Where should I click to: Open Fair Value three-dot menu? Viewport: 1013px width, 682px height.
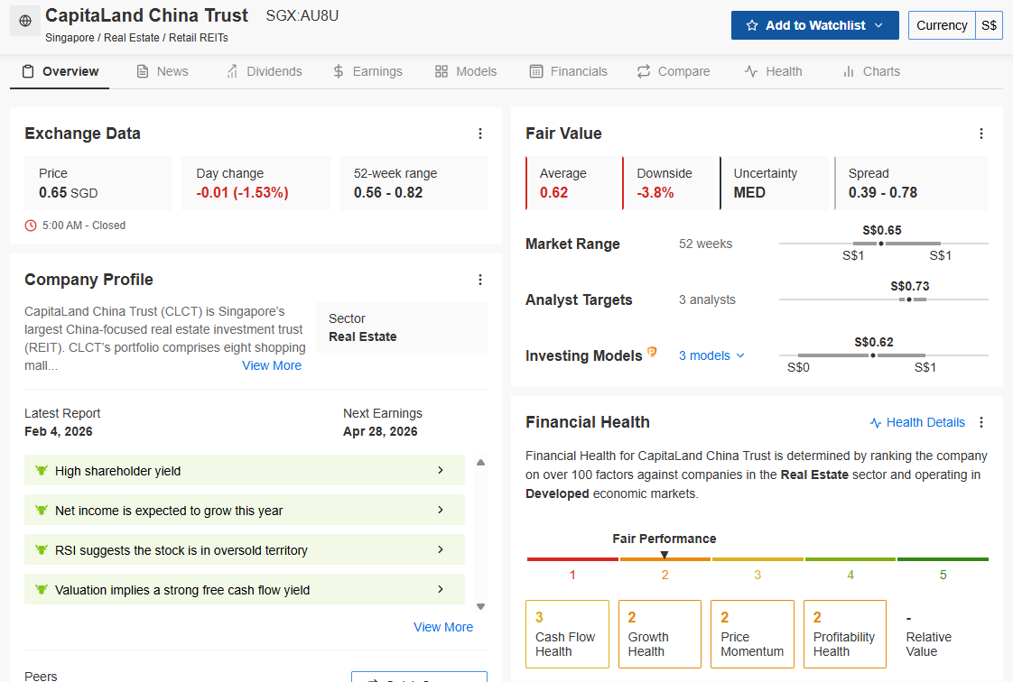981,134
